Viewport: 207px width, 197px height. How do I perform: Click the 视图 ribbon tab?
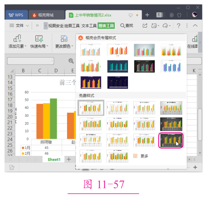tap(52, 25)
